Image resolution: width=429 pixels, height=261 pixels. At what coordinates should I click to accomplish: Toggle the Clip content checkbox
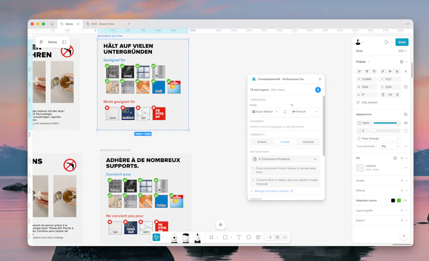click(358, 102)
